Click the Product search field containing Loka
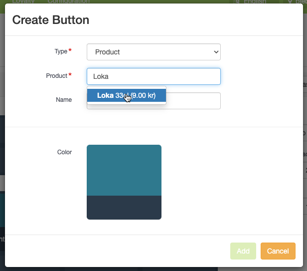This screenshot has height=271, width=307. point(153,76)
